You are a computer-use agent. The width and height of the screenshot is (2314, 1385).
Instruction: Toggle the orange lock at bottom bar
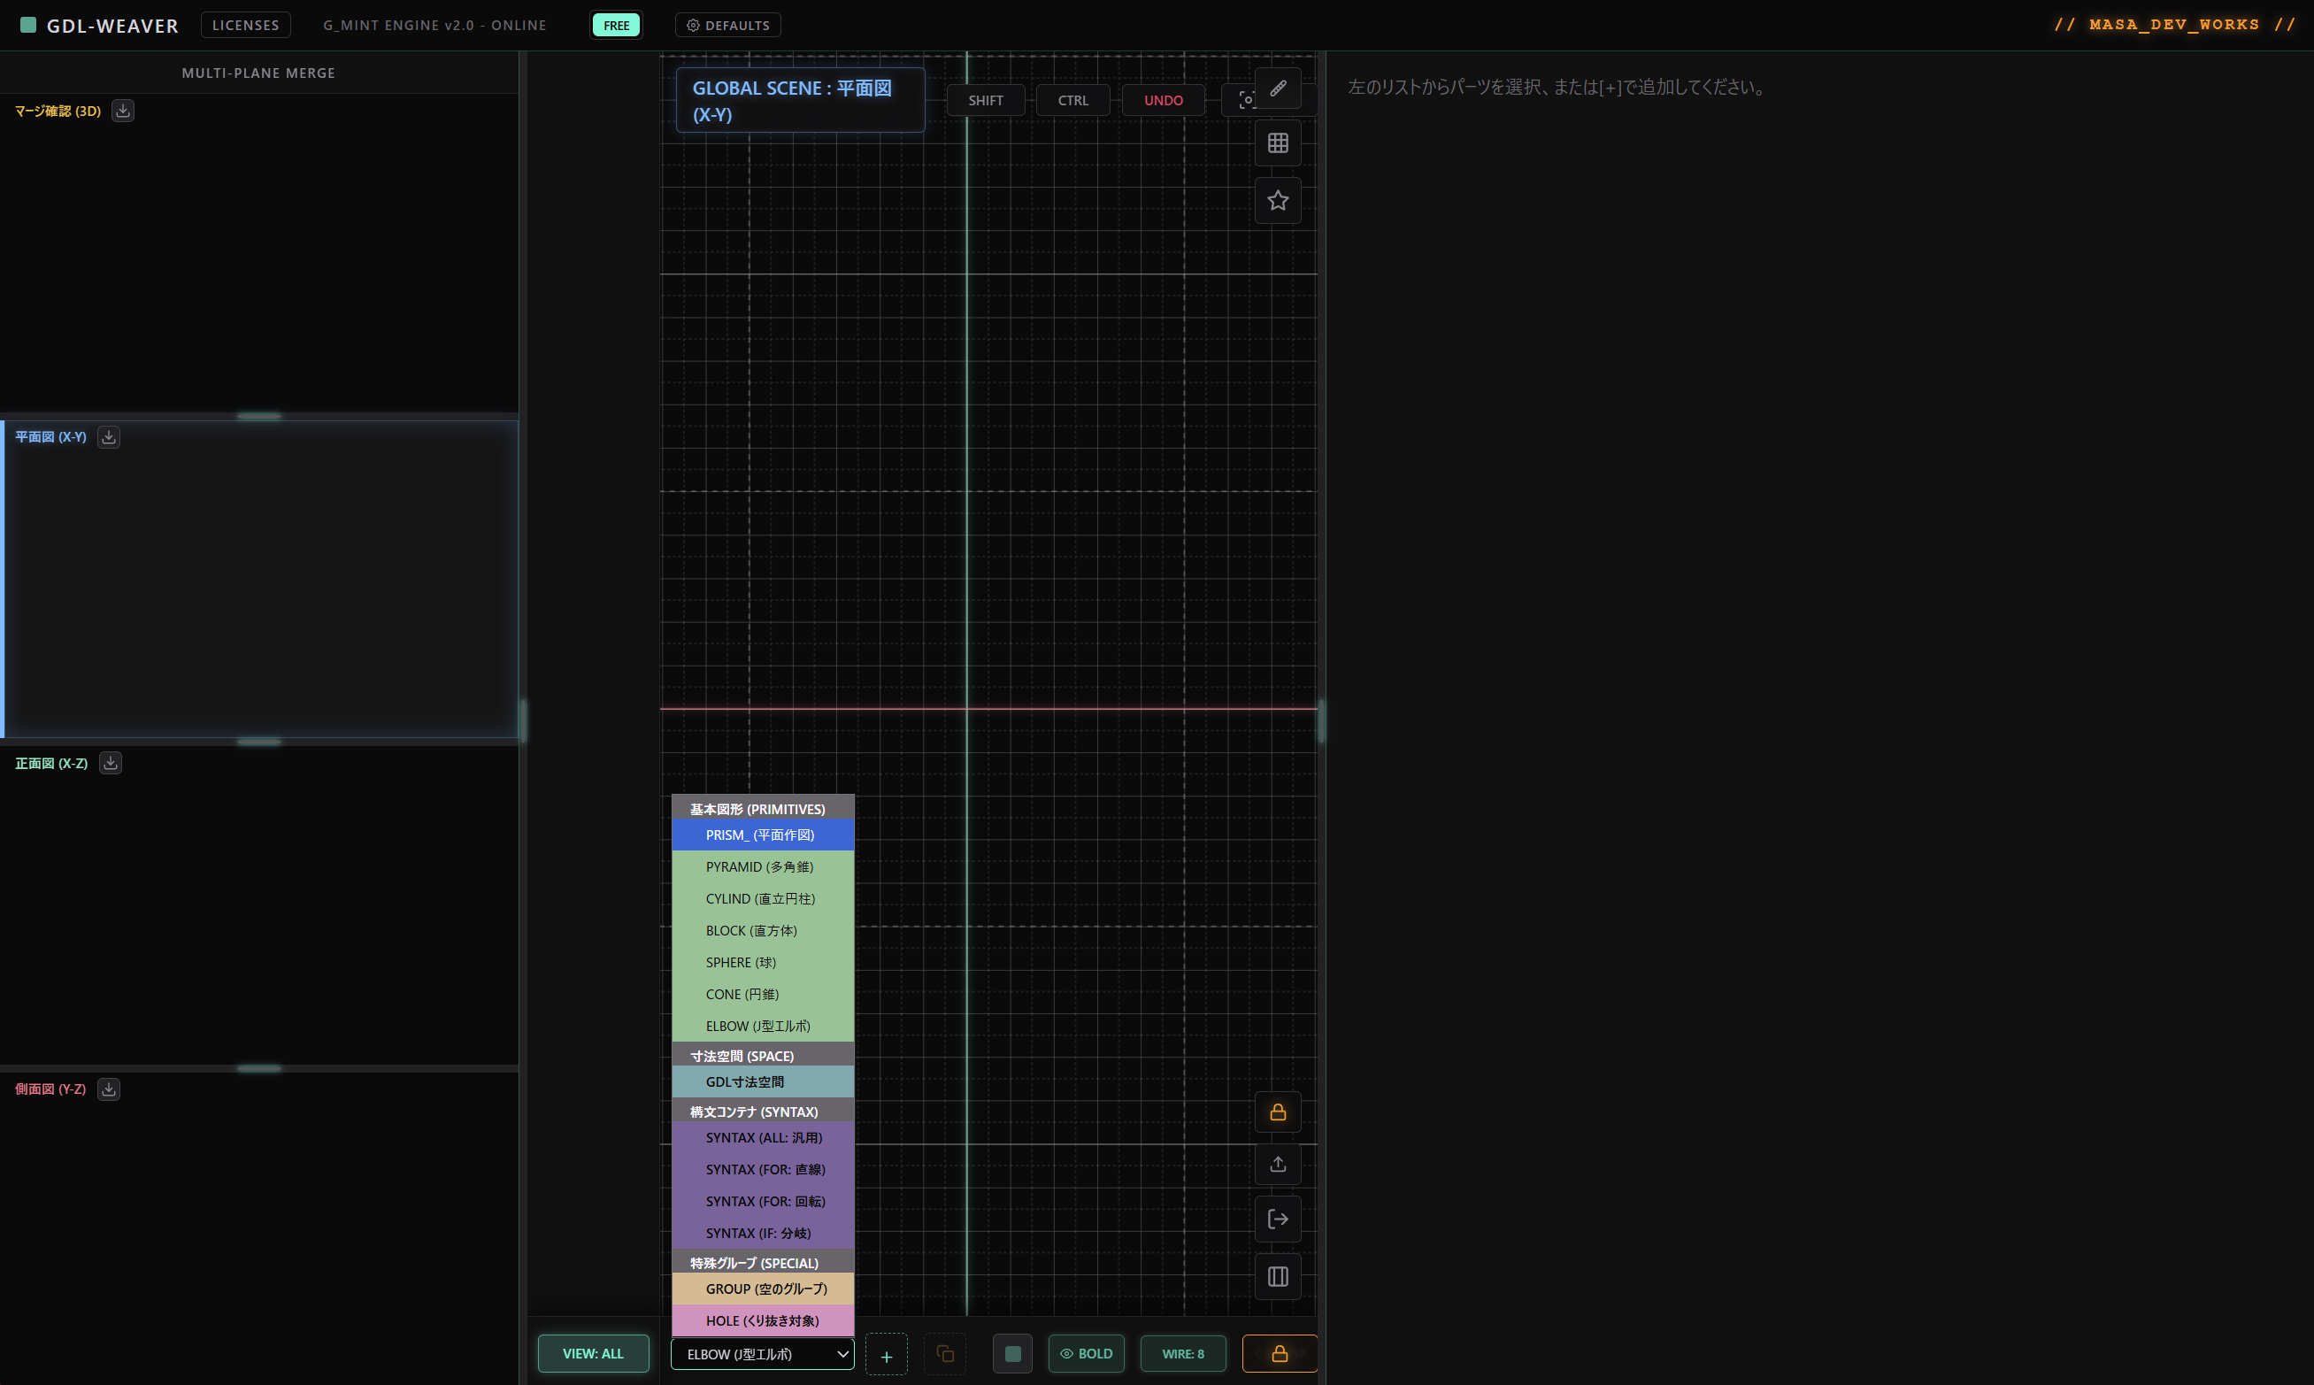click(1280, 1353)
